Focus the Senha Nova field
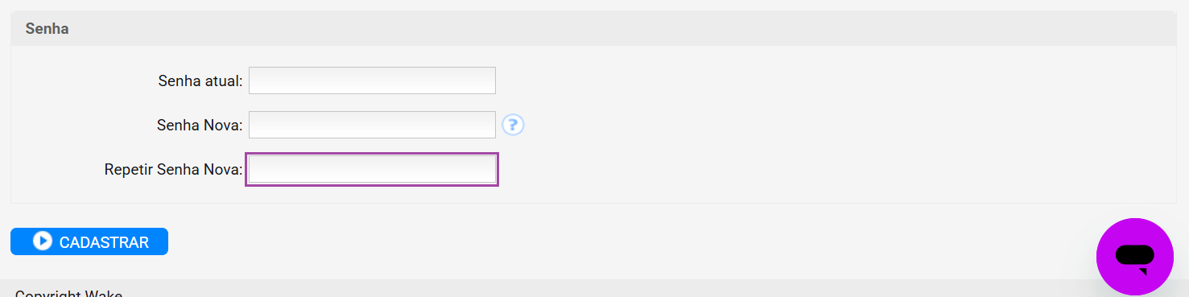The width and height of the screenshot is (1189, 297). point(372,125)
